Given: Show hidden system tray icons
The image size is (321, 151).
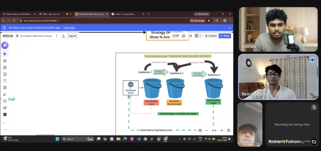Looking at the screenshot, I should [x=180, y=139].
